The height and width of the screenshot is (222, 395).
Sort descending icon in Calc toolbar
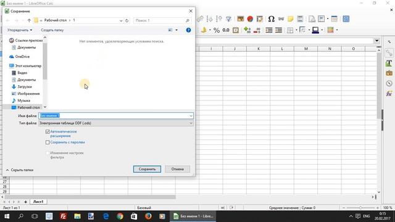[x=219, y=19]
